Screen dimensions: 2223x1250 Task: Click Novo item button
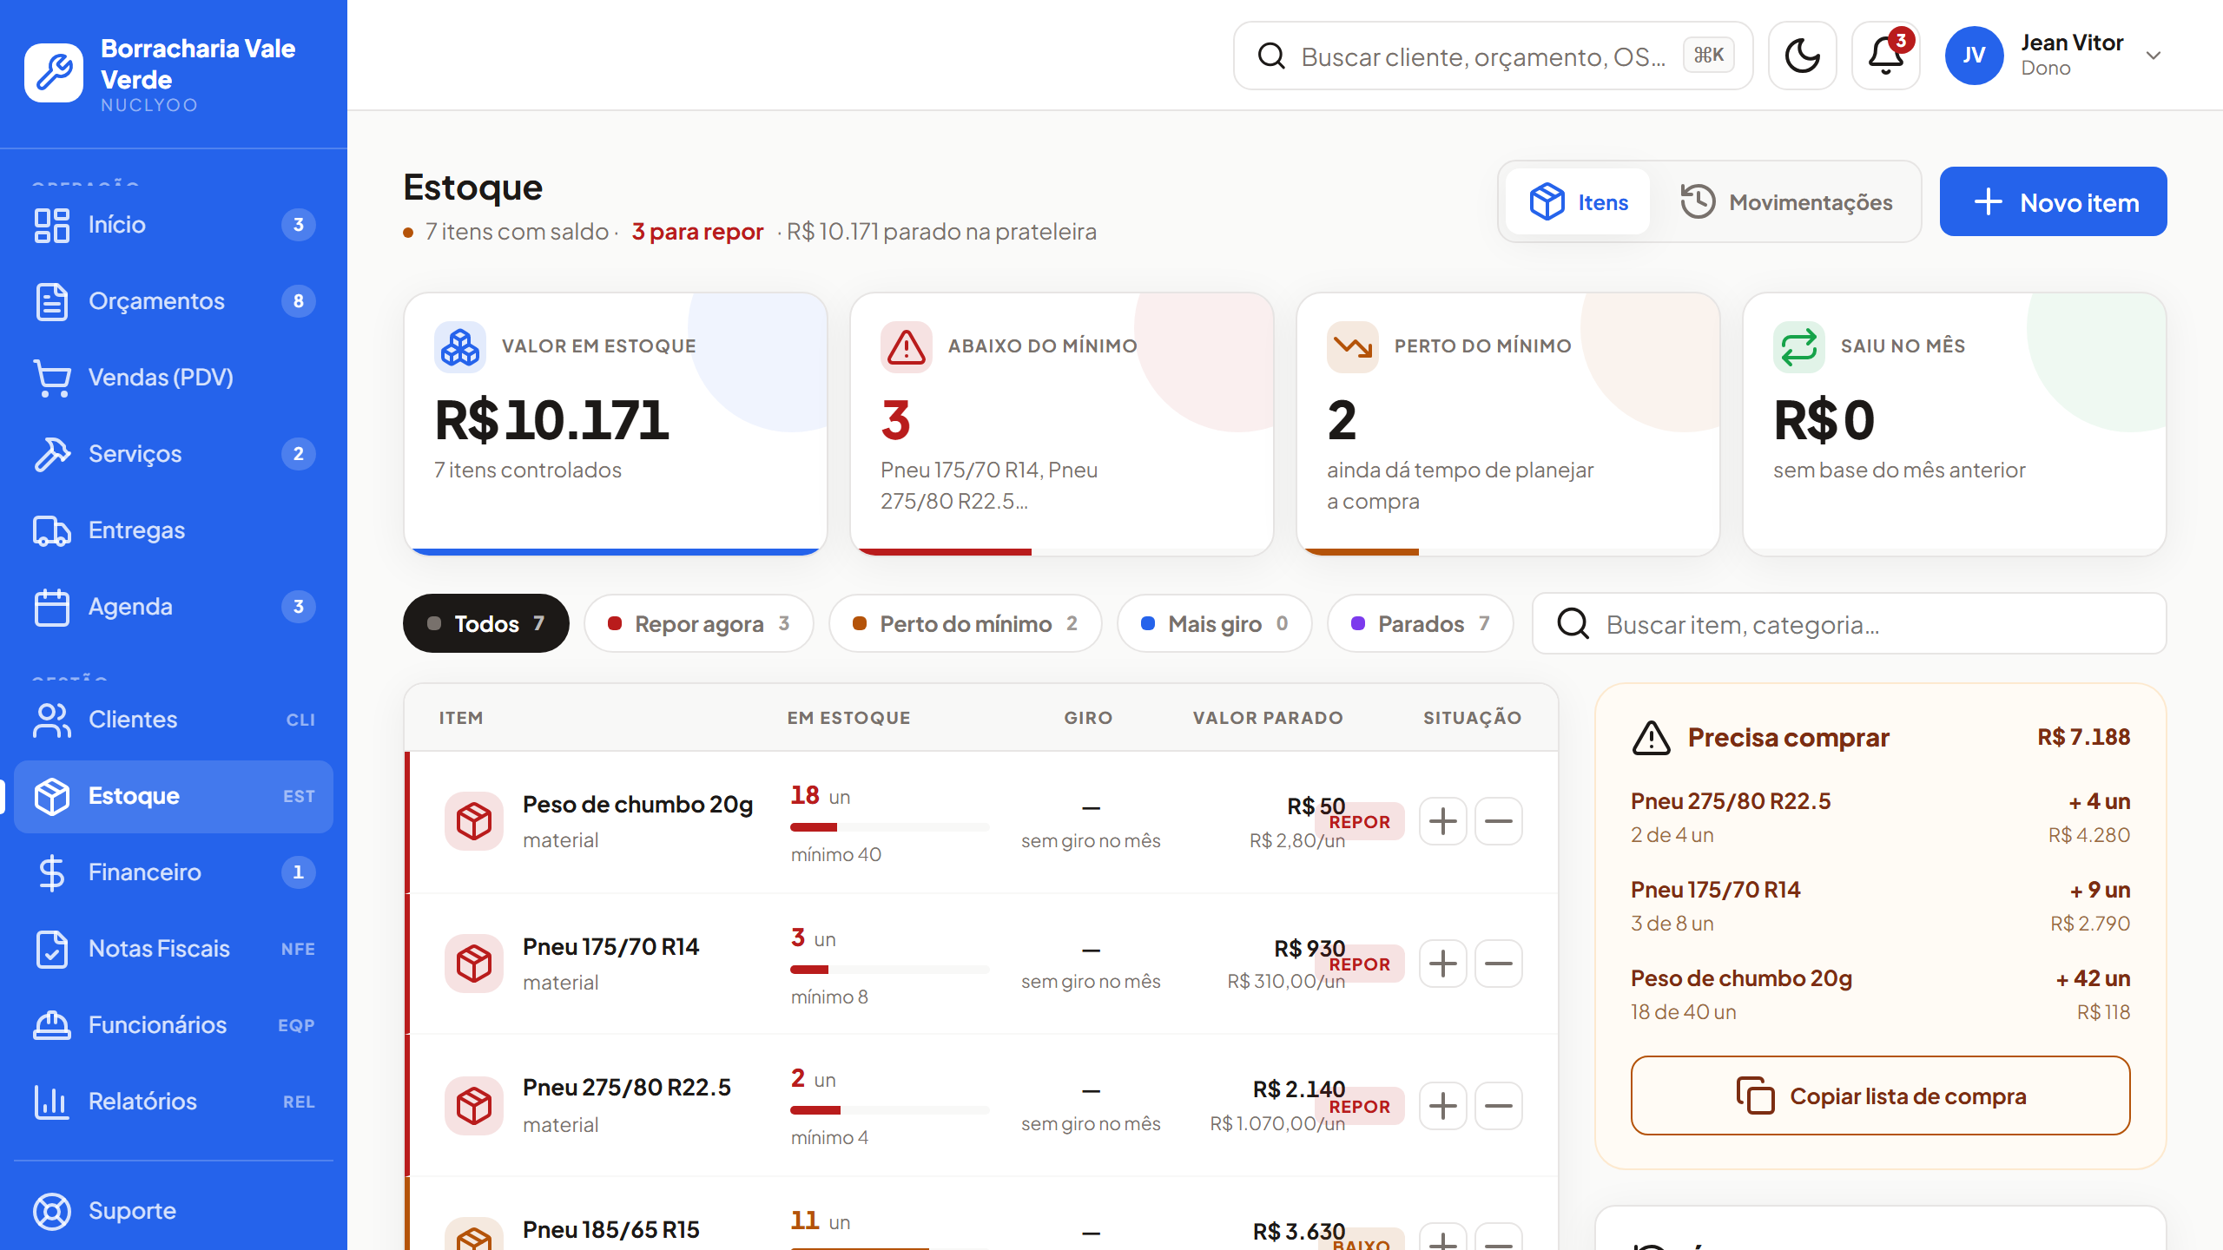(x=2053, y=201)
